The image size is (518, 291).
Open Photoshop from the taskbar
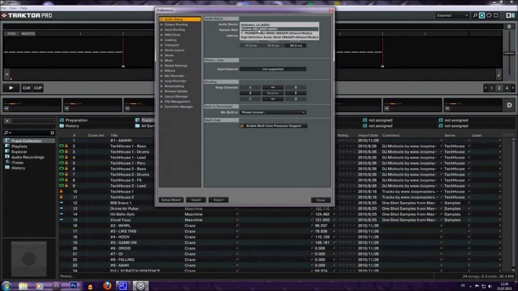74,286
